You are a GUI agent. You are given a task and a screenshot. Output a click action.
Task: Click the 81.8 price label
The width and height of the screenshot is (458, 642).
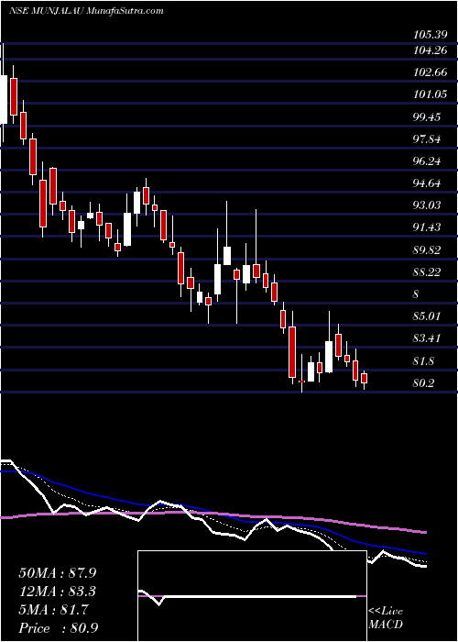coord(424,361)
